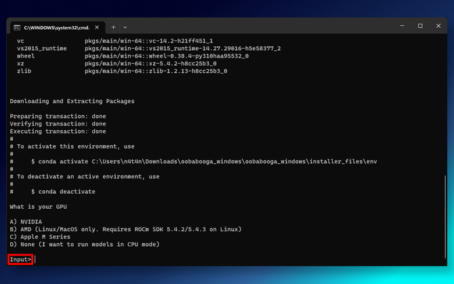
Task: Click the input cursor after Input>
Action: pyautogui.click(x=35, y=260)
